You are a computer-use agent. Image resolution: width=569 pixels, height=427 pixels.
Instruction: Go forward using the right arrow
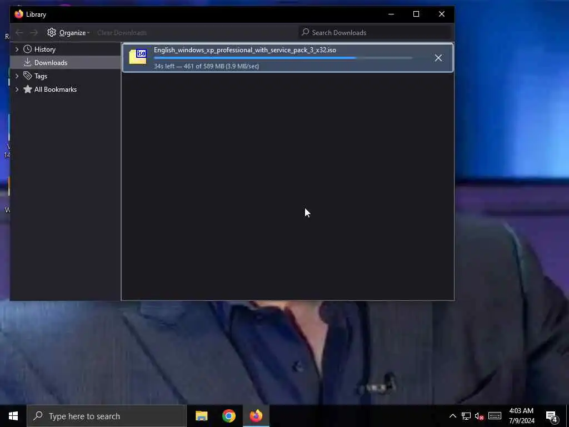(x=34, y=33)
